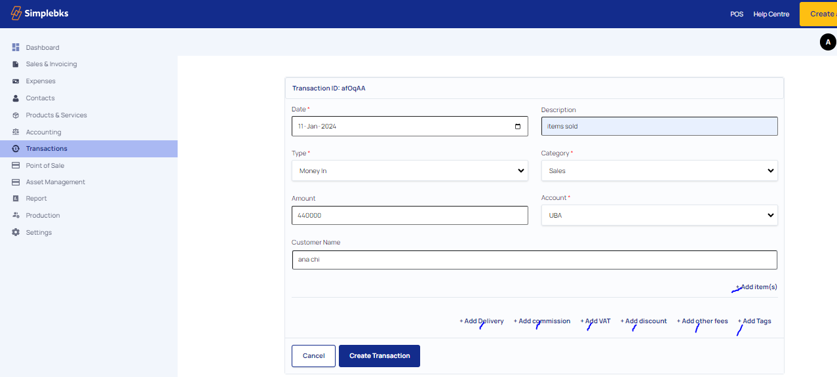This screenshot has width=837, height=377.
Task: Click the Sales & Invoicing sidebar icon
Action: point(16,64)
